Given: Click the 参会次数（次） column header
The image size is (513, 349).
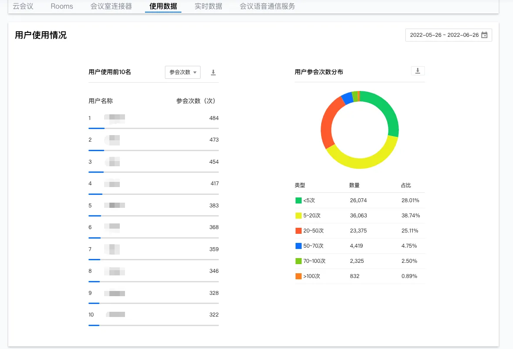Looking at the screenshot, I should pyautogui.click(x=197, y=101).
